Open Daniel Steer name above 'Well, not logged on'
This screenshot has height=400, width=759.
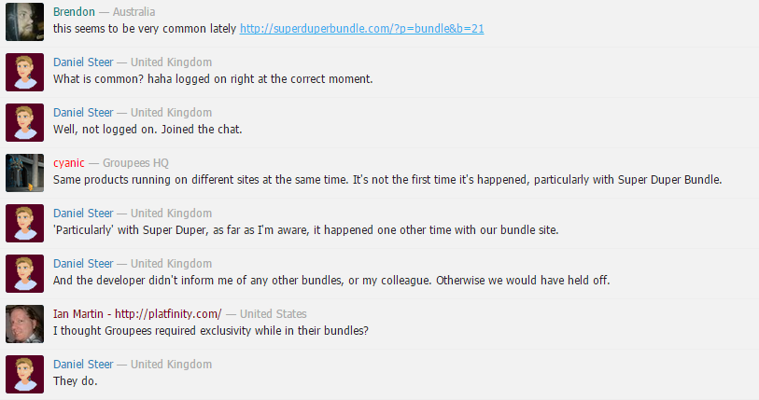83,112
